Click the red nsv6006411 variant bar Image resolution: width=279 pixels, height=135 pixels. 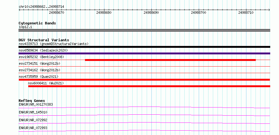pyautogui.click(x=149, y=86)
